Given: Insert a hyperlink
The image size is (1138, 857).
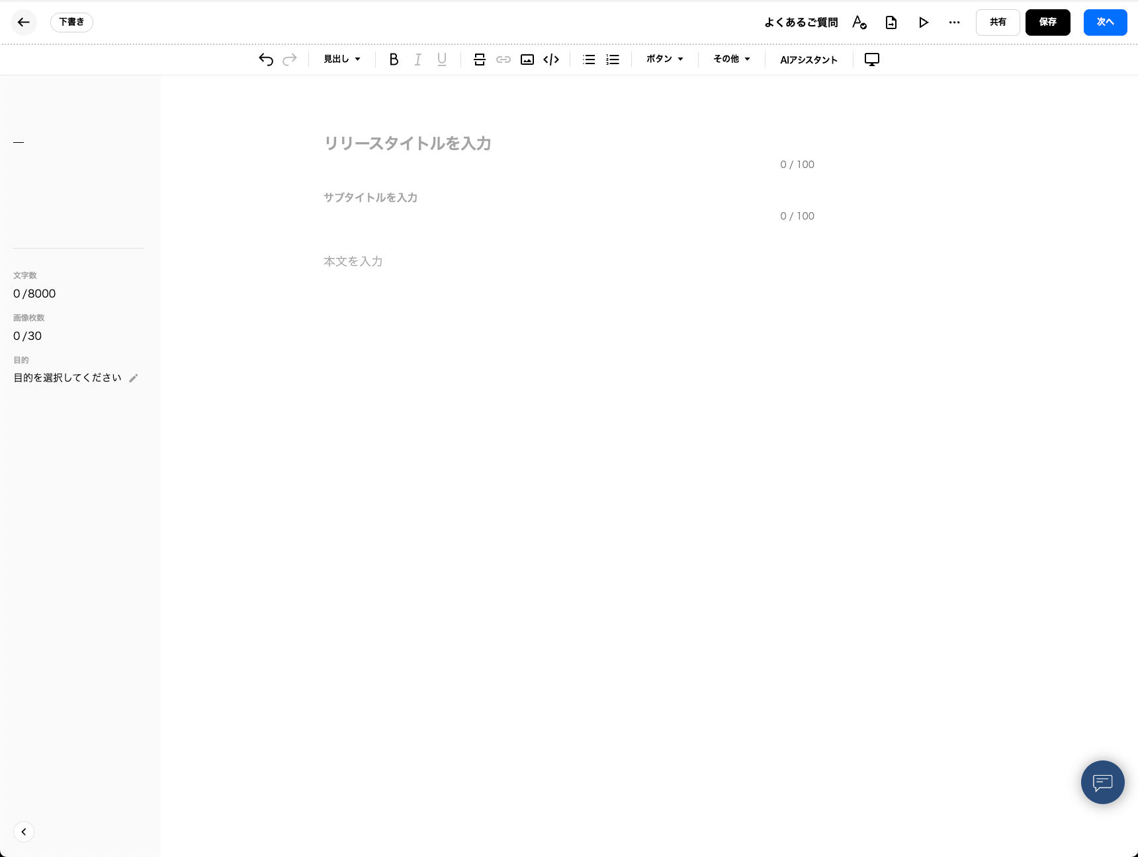Looking at the screenshot, I should (x=503, y=60).
